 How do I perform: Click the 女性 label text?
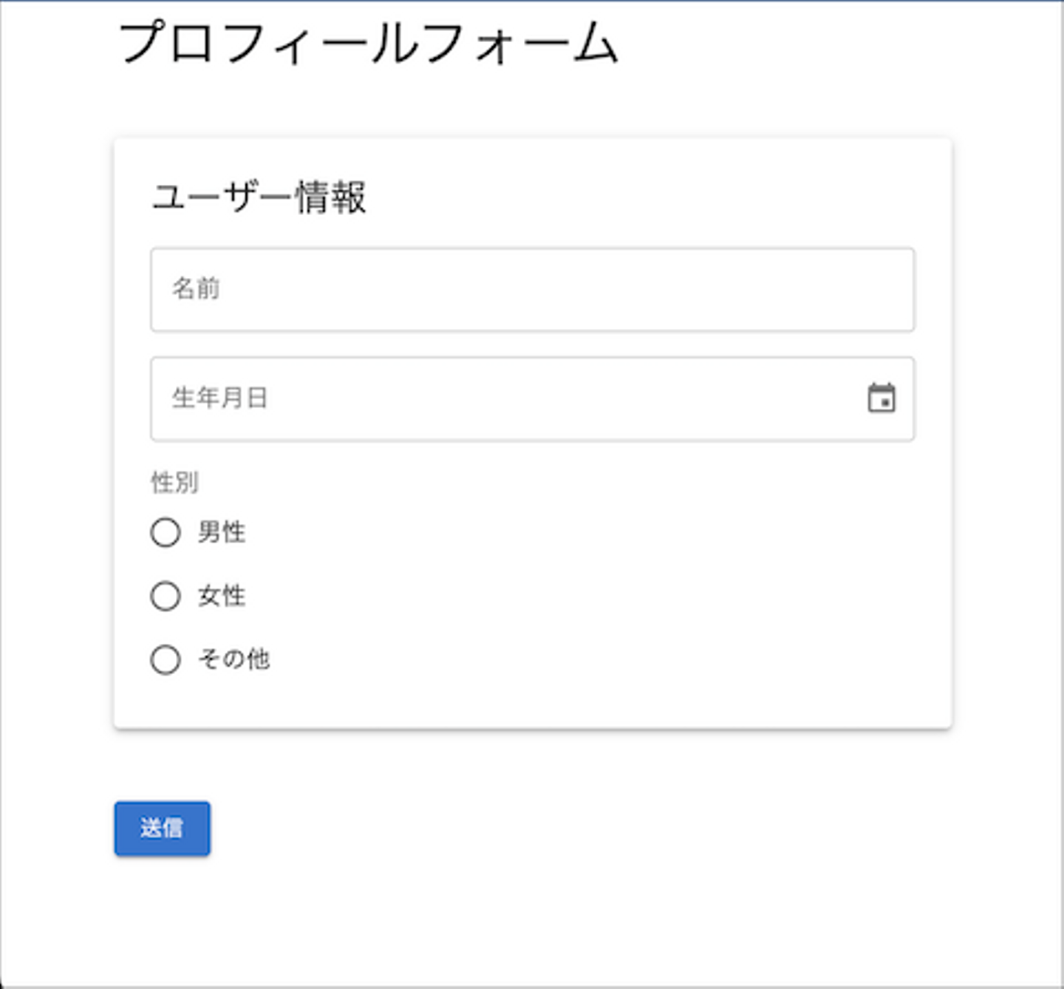click(x=222, y=596)
